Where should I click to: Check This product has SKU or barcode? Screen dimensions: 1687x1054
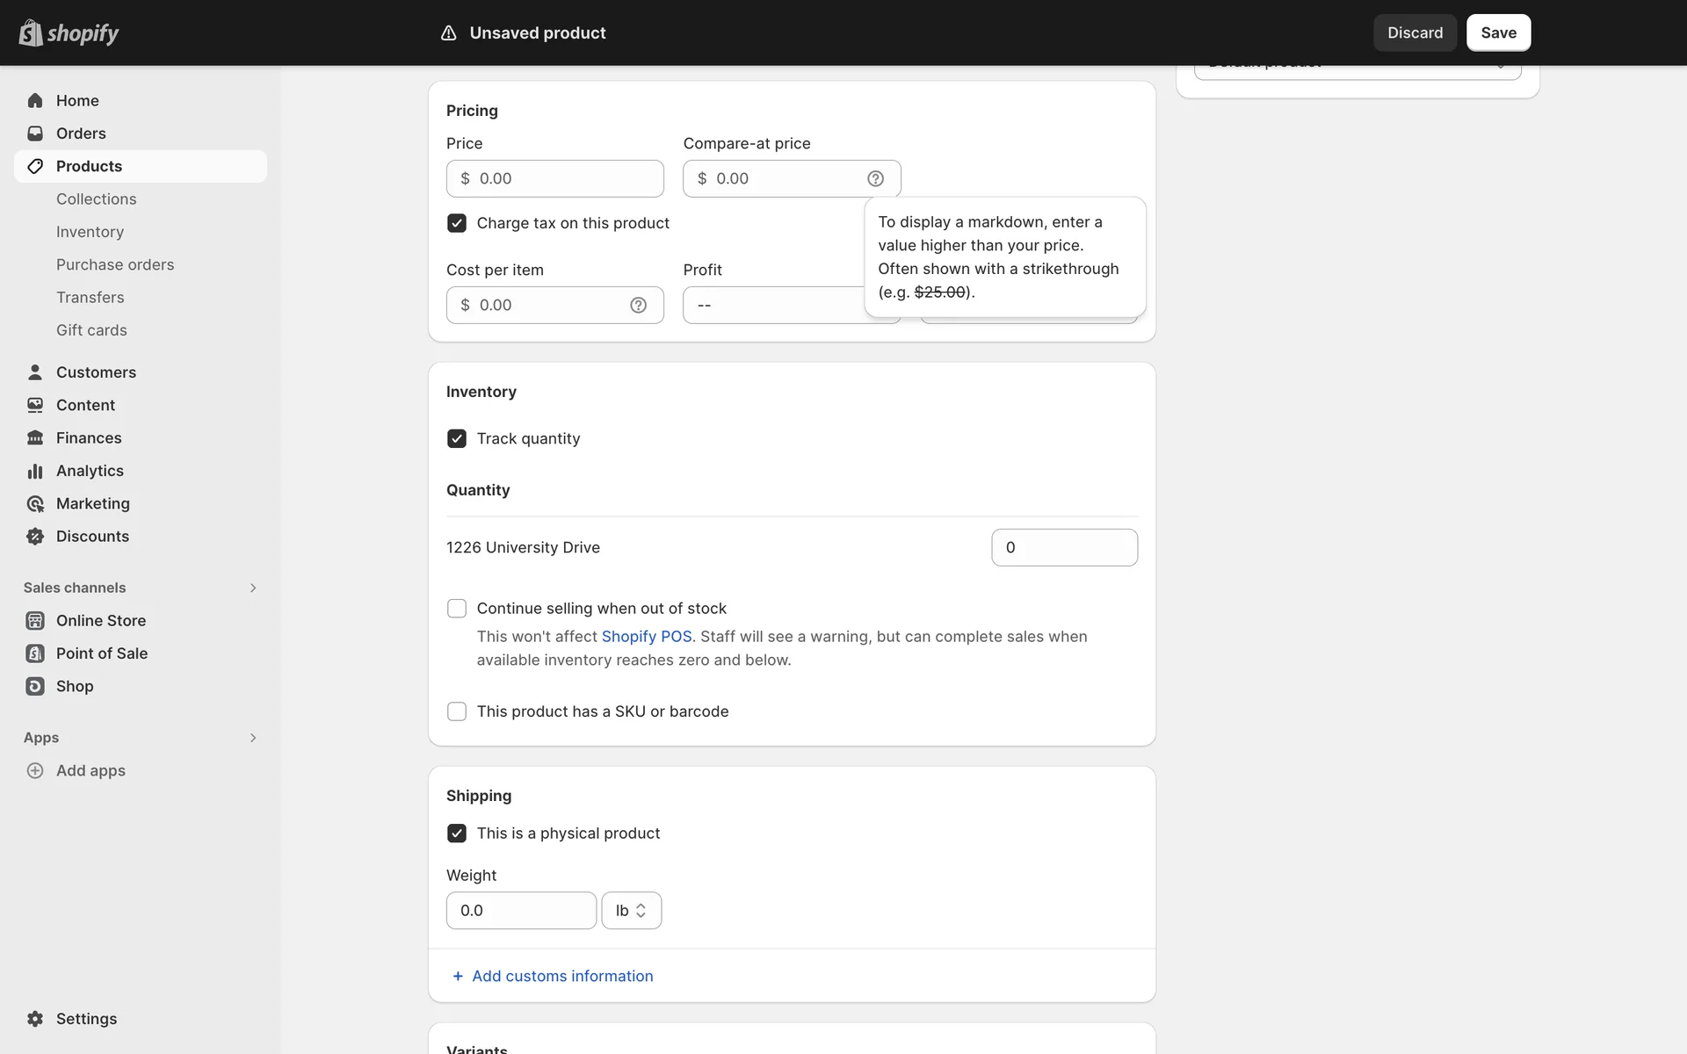pyautogui.click(x=457, y=711)
